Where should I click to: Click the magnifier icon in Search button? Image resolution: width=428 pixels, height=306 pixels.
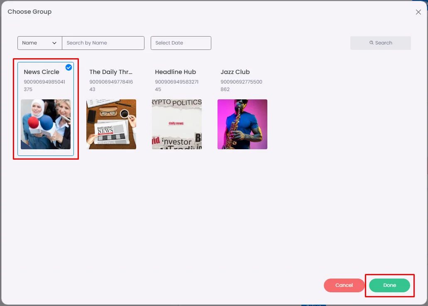pos(371,43)
